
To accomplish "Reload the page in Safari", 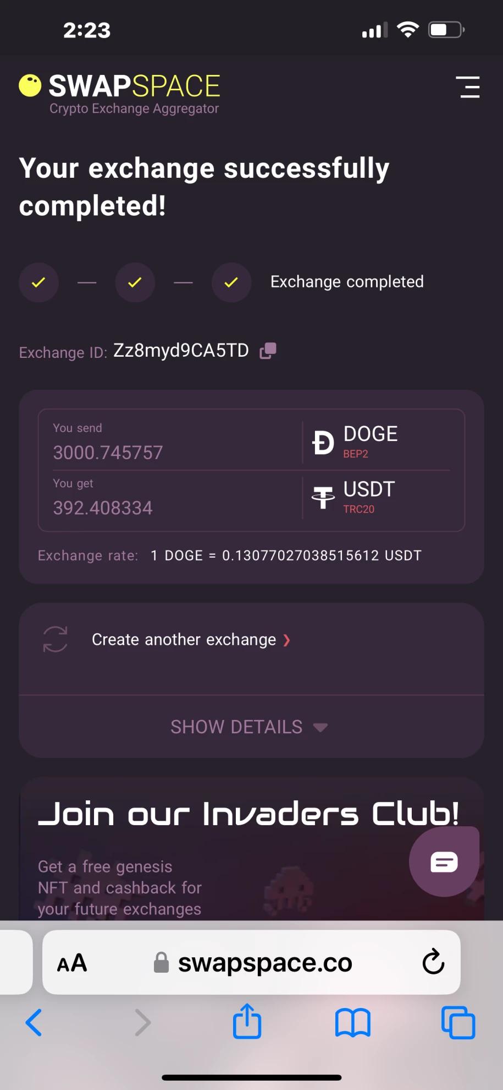I will pos(433,962).
